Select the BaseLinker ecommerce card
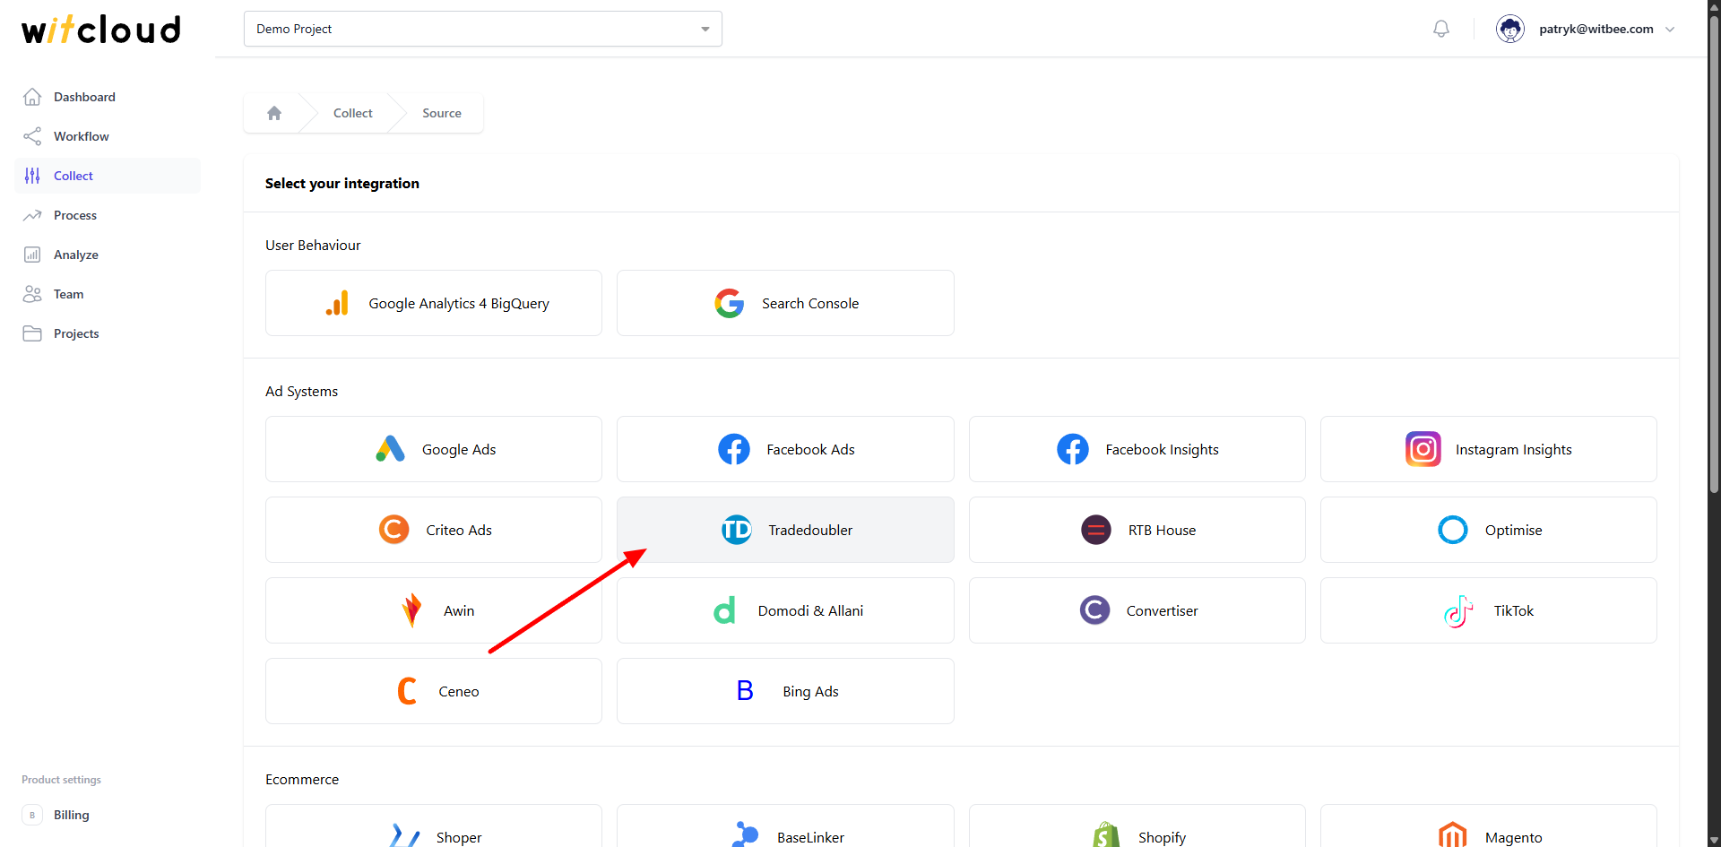Screen dimensions: 1721x847 tap(785, 826)
